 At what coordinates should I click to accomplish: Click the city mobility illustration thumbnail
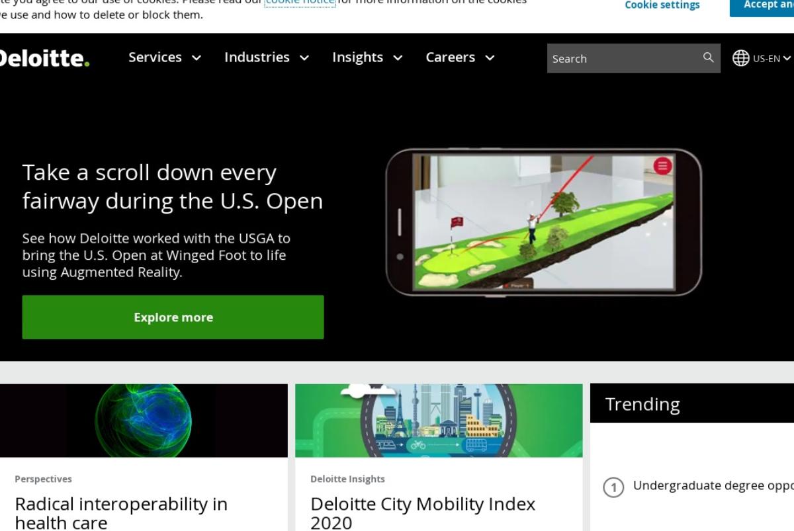[439, 421]
